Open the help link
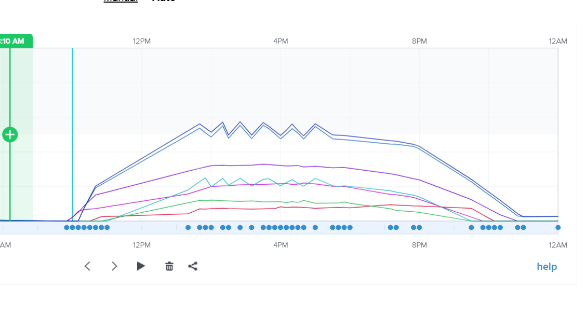 coord(547,267)
